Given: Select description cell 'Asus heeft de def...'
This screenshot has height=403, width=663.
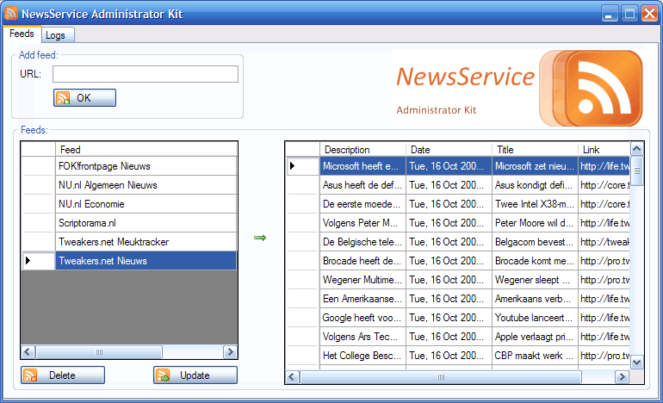Looking at the screenshot, I should pyautogui.click(x=362, y=185).
